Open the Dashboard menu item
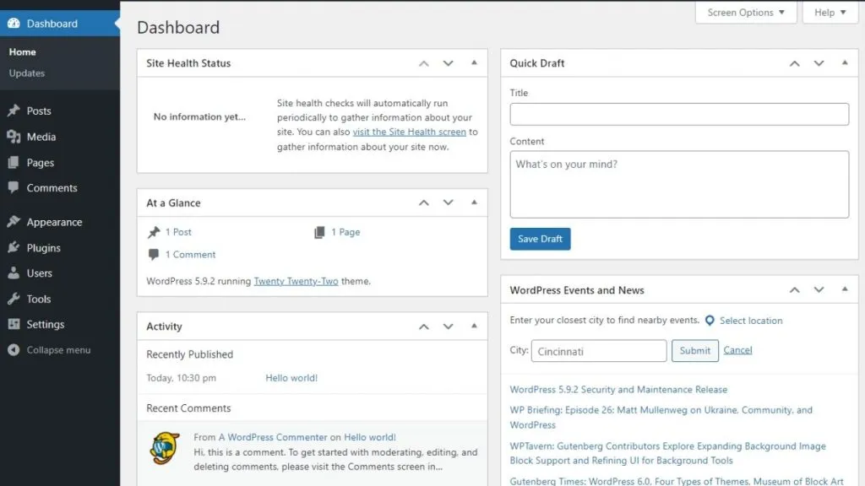865x486 pixels. pos(60,23)
